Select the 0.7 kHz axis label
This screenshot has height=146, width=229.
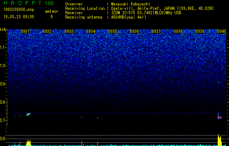click(3, 120)
